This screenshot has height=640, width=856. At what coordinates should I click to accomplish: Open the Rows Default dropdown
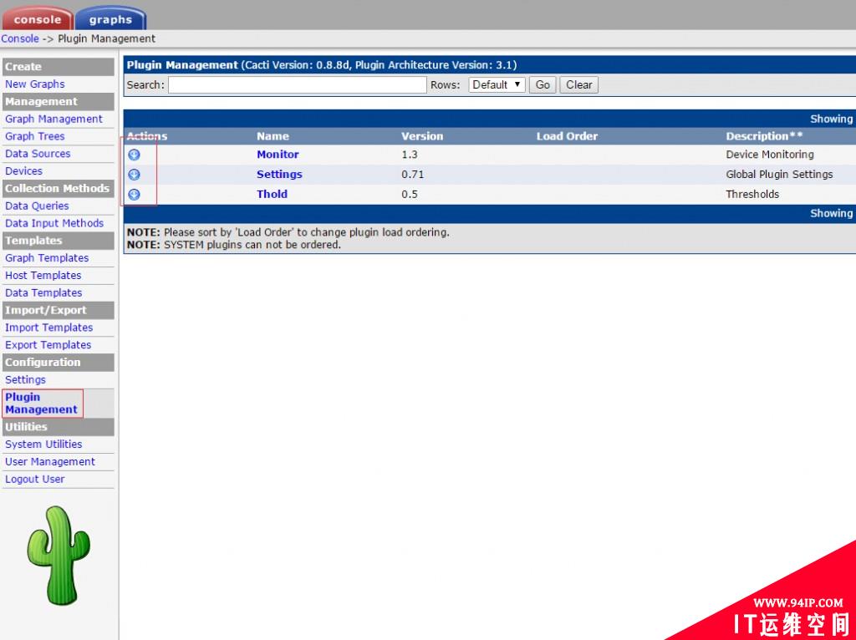(x=497, y=84)
